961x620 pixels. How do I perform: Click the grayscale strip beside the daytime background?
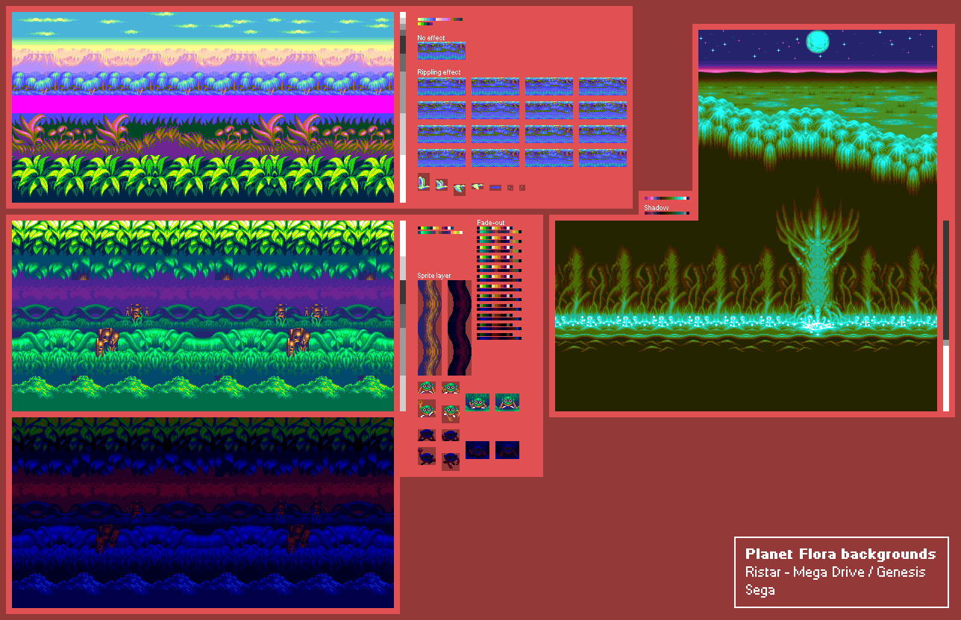click(x=403, y=107)
